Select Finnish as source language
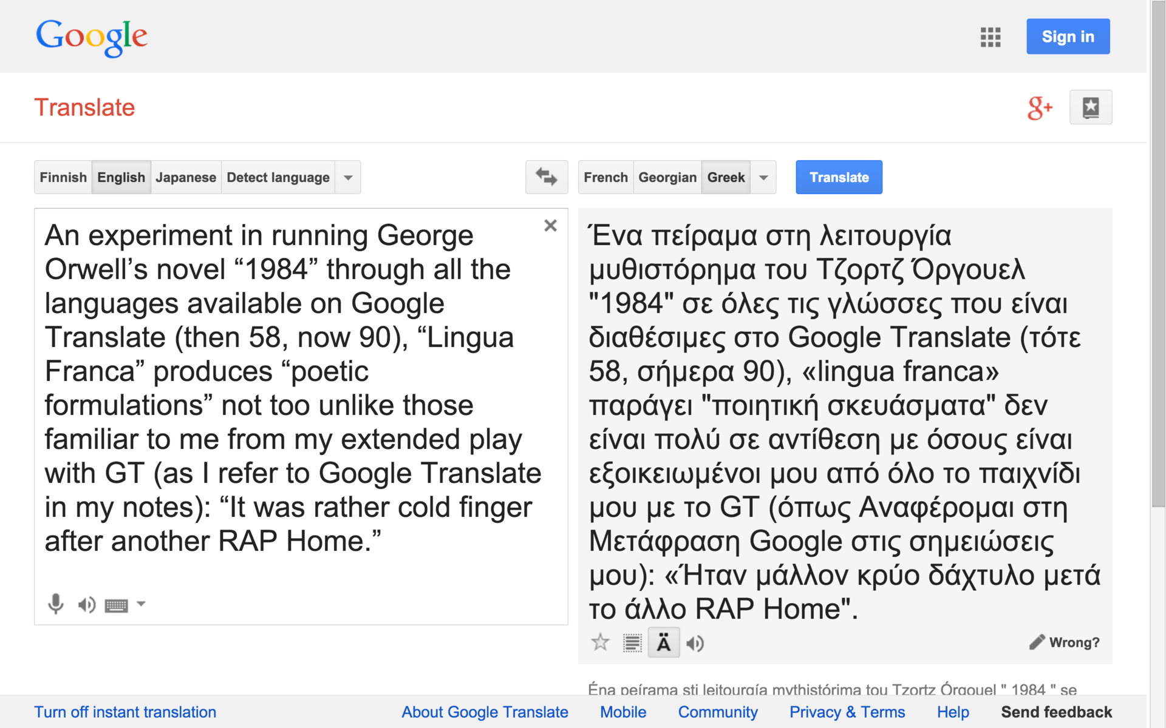The height and width of the screenshot is (728, 1166). (63, 177)
